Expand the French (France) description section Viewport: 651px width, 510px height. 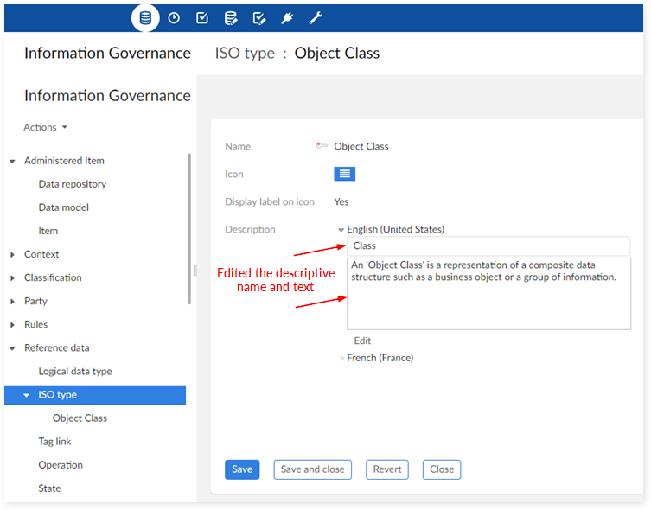pyautogui.click(x=342, y=358)
